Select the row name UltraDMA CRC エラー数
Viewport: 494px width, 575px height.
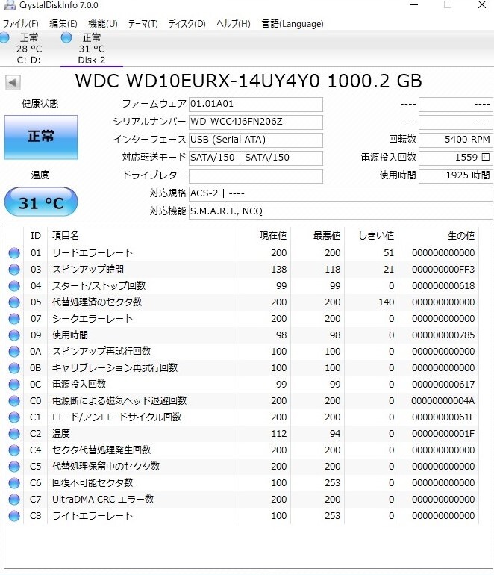[x=103, y=500]
